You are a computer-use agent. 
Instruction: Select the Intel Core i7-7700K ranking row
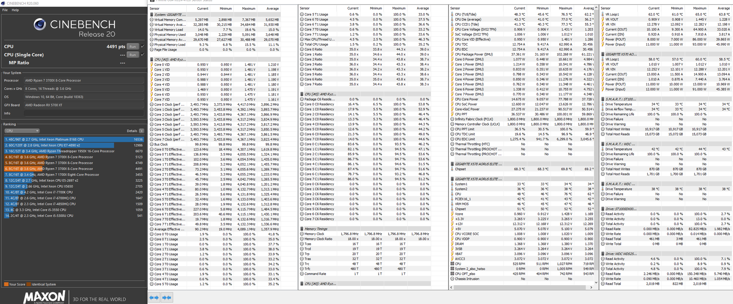click(74, 192)
